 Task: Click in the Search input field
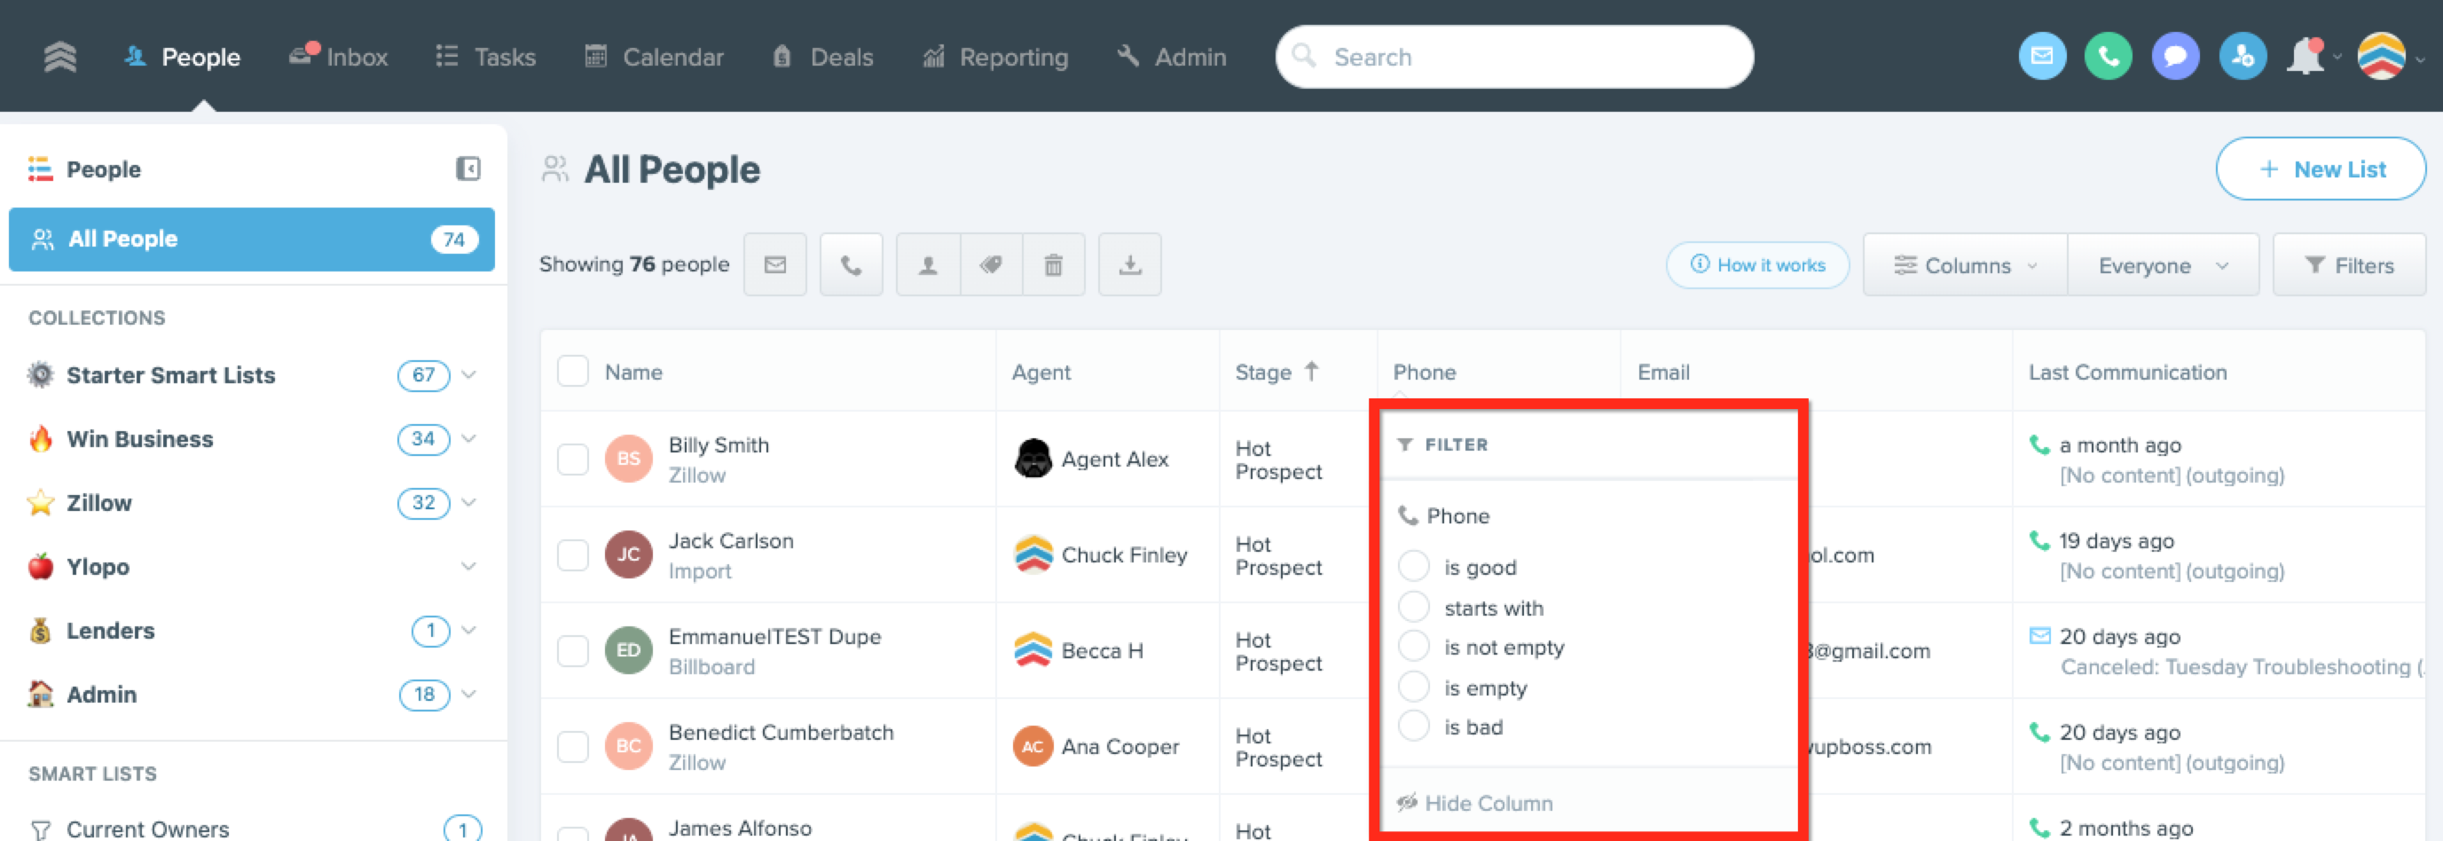click(x=1514, y=57)
